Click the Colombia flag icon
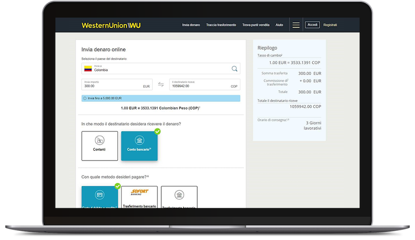Viewport: 415px width, 240px height. tap(88, 69)
